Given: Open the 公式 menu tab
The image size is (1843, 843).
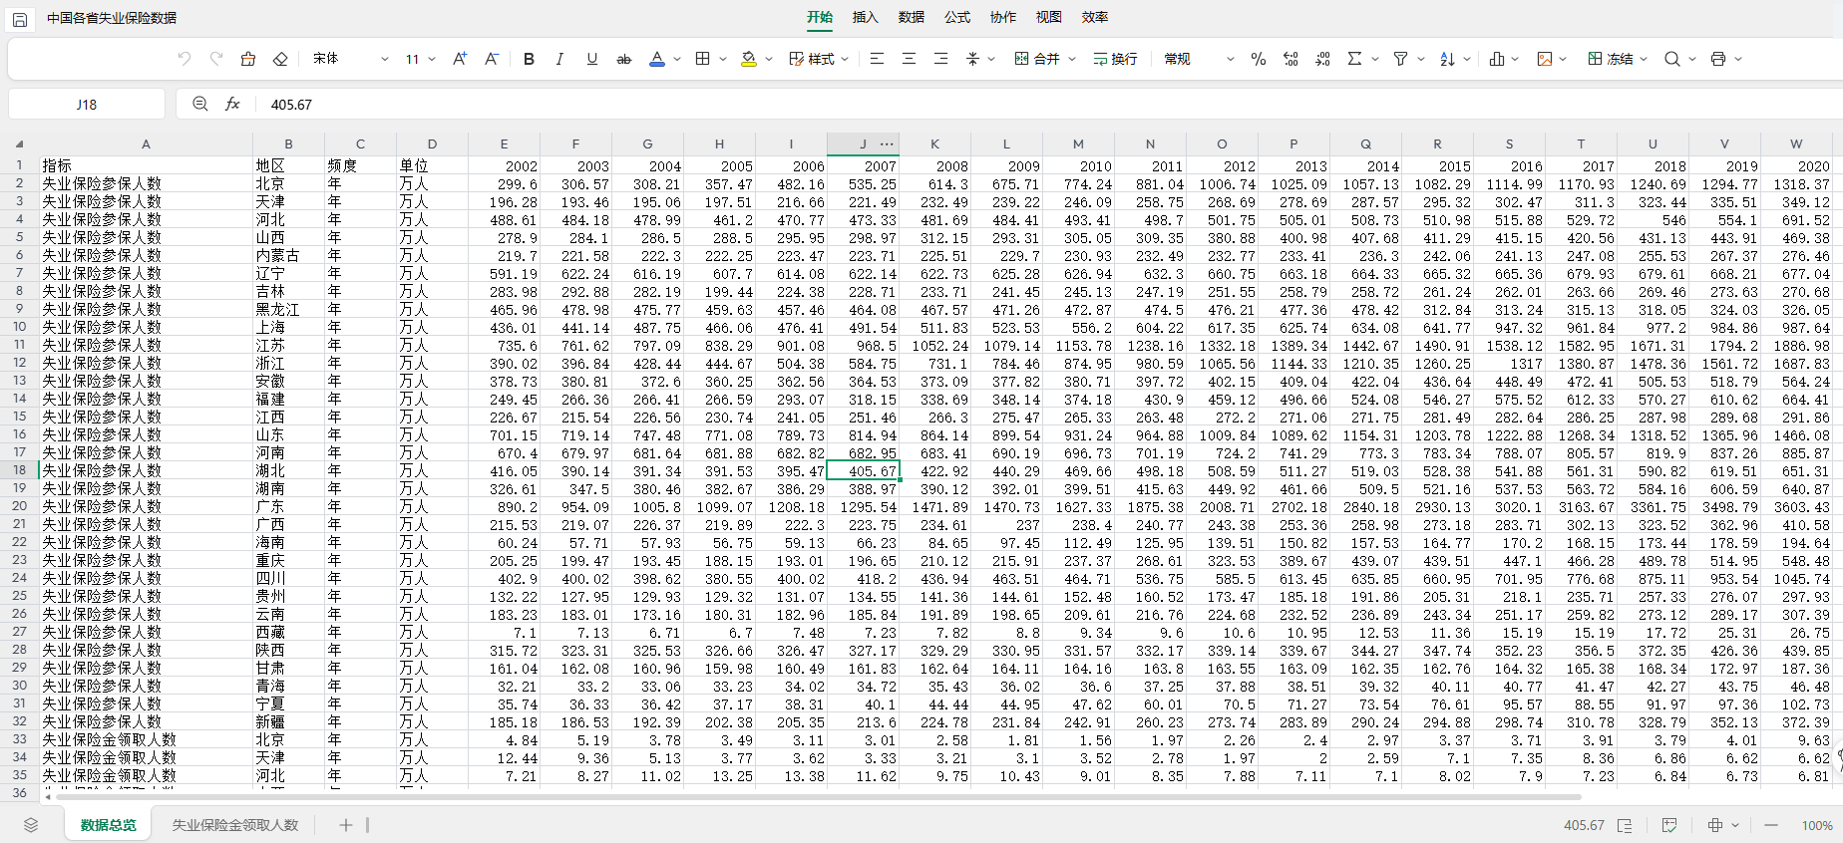Looking at the screenshot, I should (957, 17).
